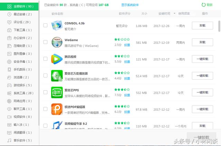Click 投票 link for 爱奇艺PPS
Viewport: 221px width, 146px height.
(x=127, y=95)
